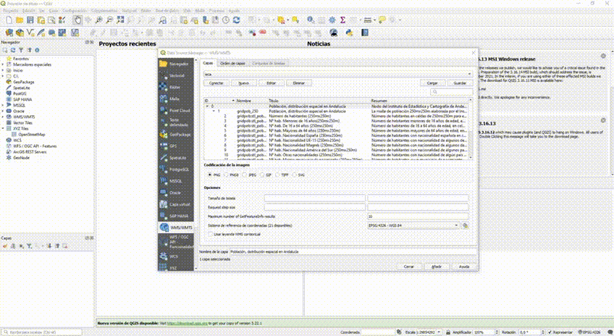Click coordinate reference system selector icon
This screenshot has width=614, height=336.
(466, 225)
